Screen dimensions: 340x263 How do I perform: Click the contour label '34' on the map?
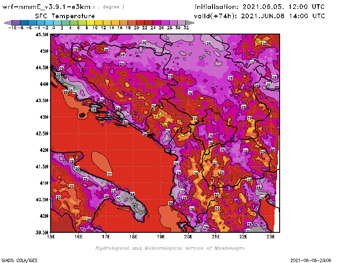point(71,90)
